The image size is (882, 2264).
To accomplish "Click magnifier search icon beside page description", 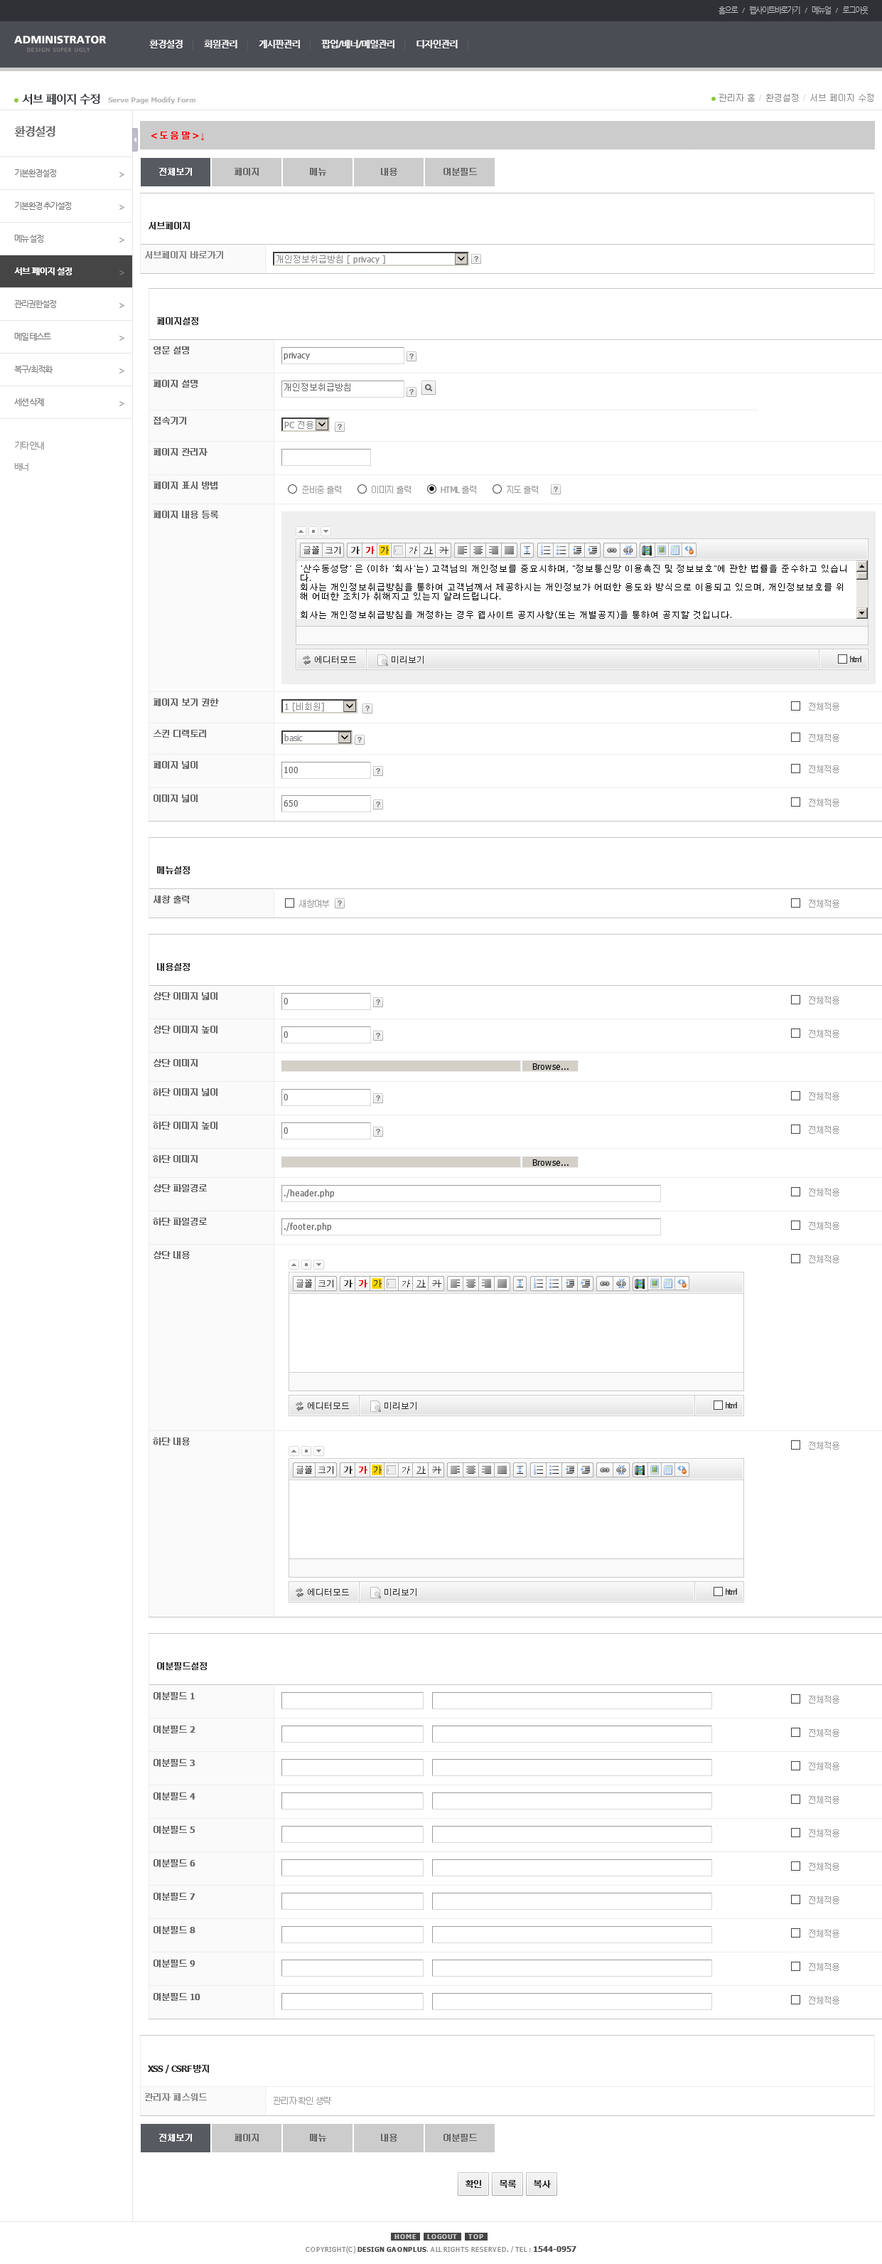I will 429,388.
